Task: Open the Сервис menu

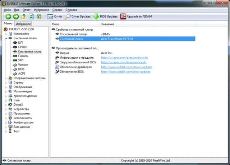Action: click(57, 10)
